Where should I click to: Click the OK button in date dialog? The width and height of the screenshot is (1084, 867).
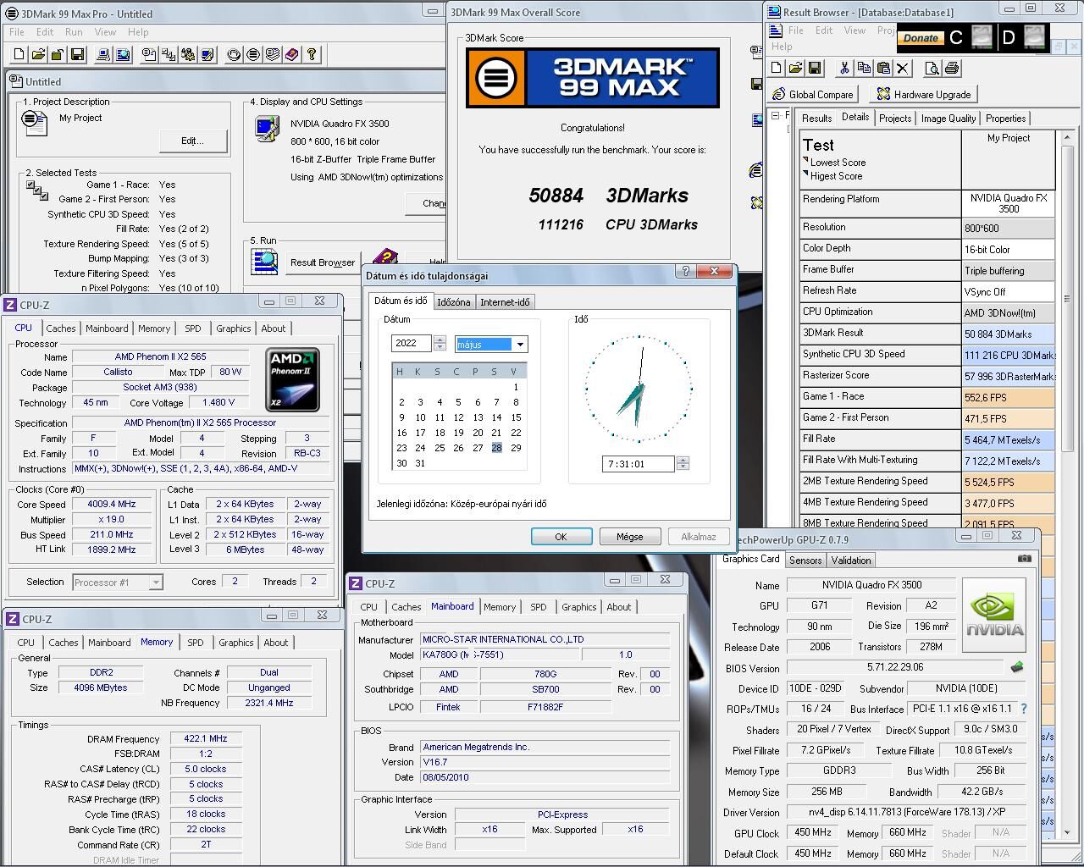pos(561,537)
